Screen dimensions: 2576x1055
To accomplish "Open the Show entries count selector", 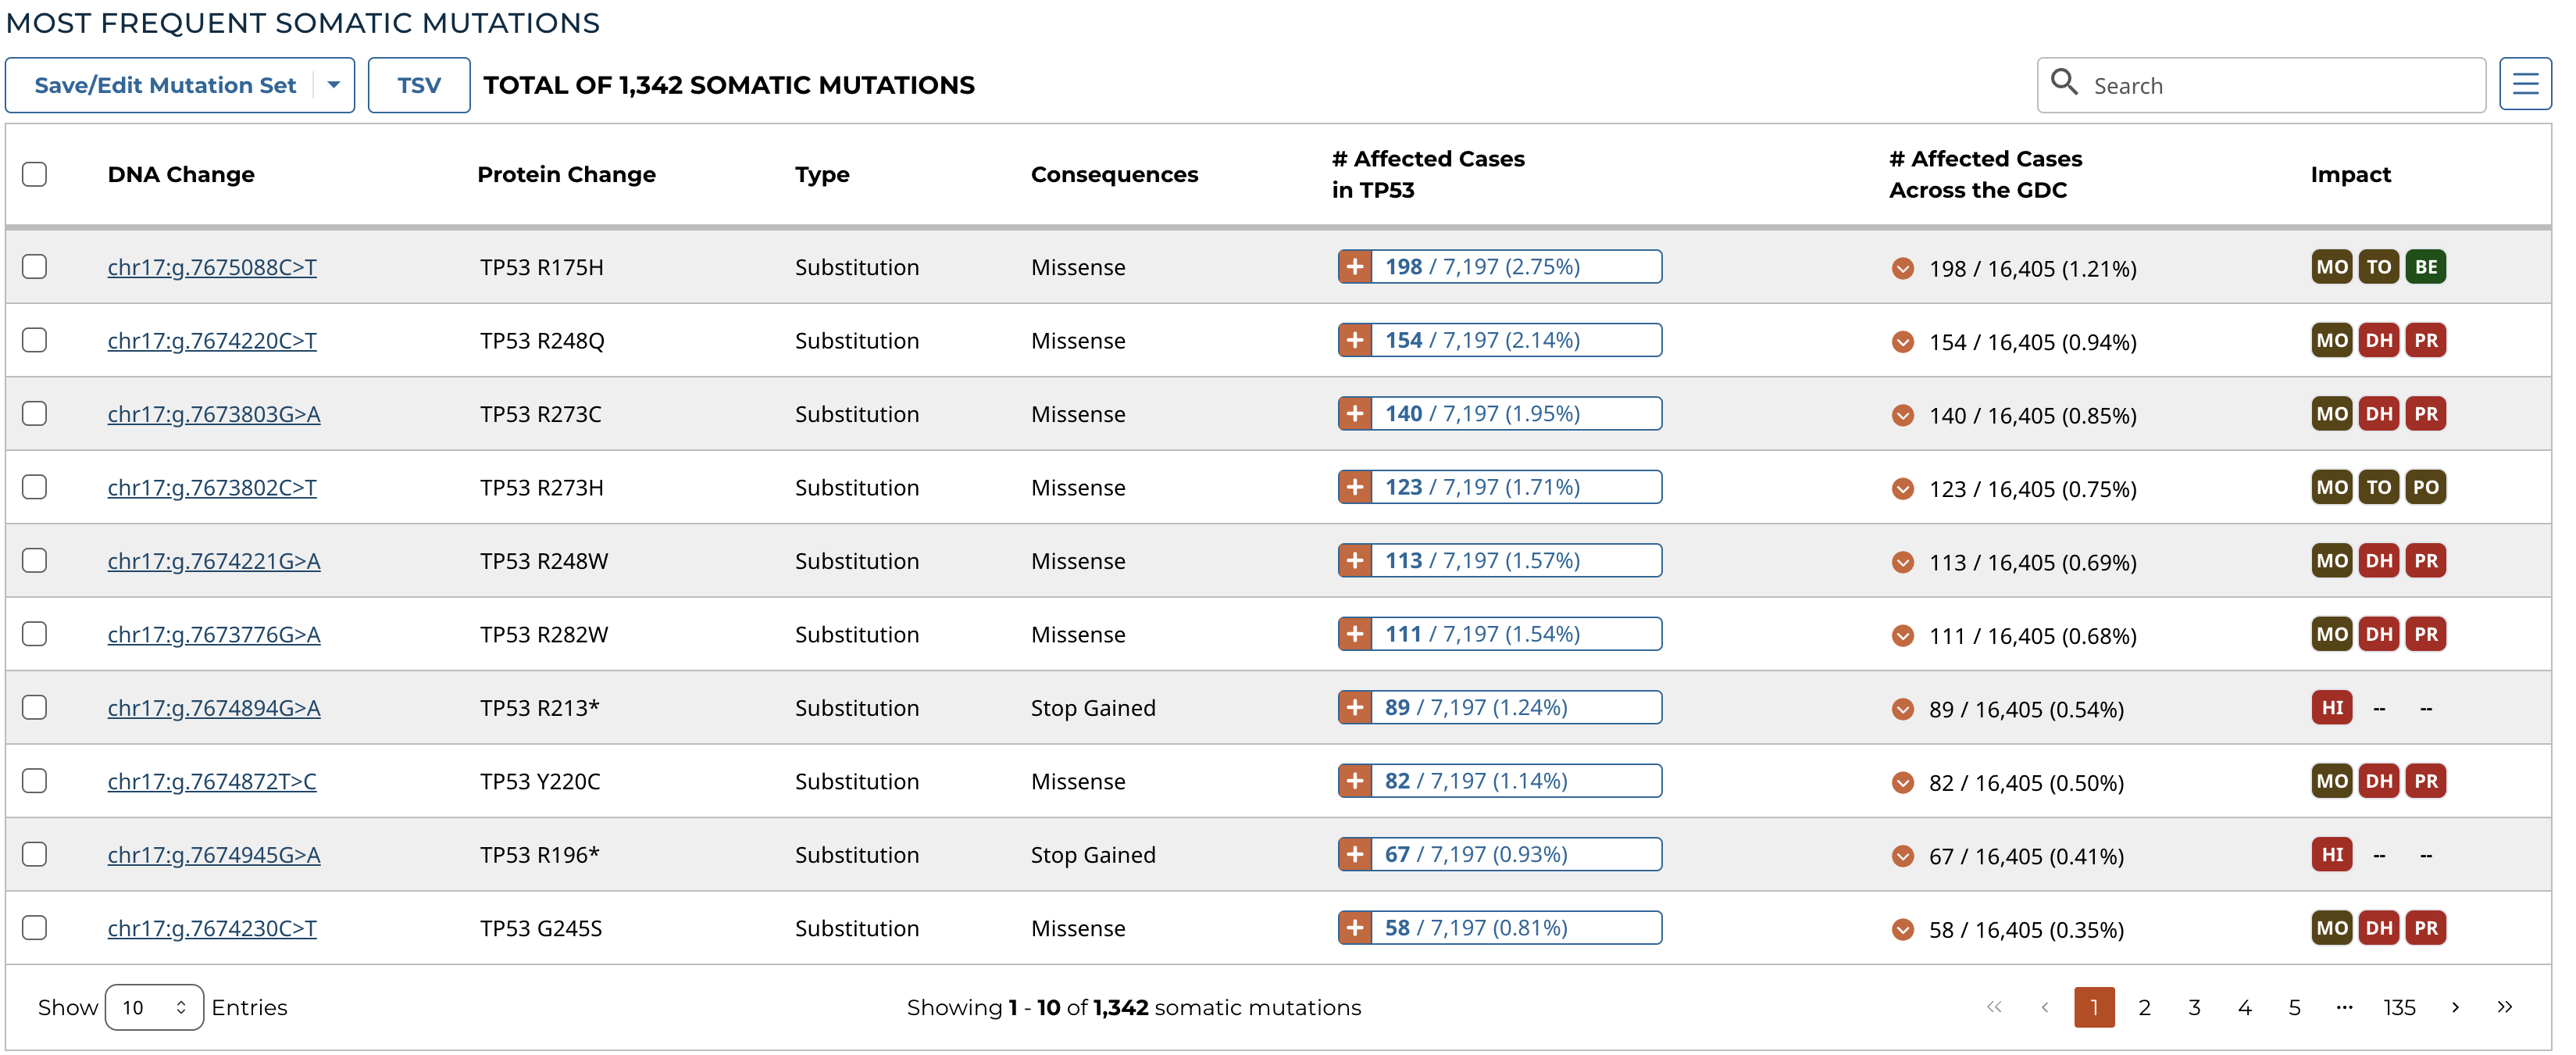I will pyautogui.click(x=154, y=1007).
